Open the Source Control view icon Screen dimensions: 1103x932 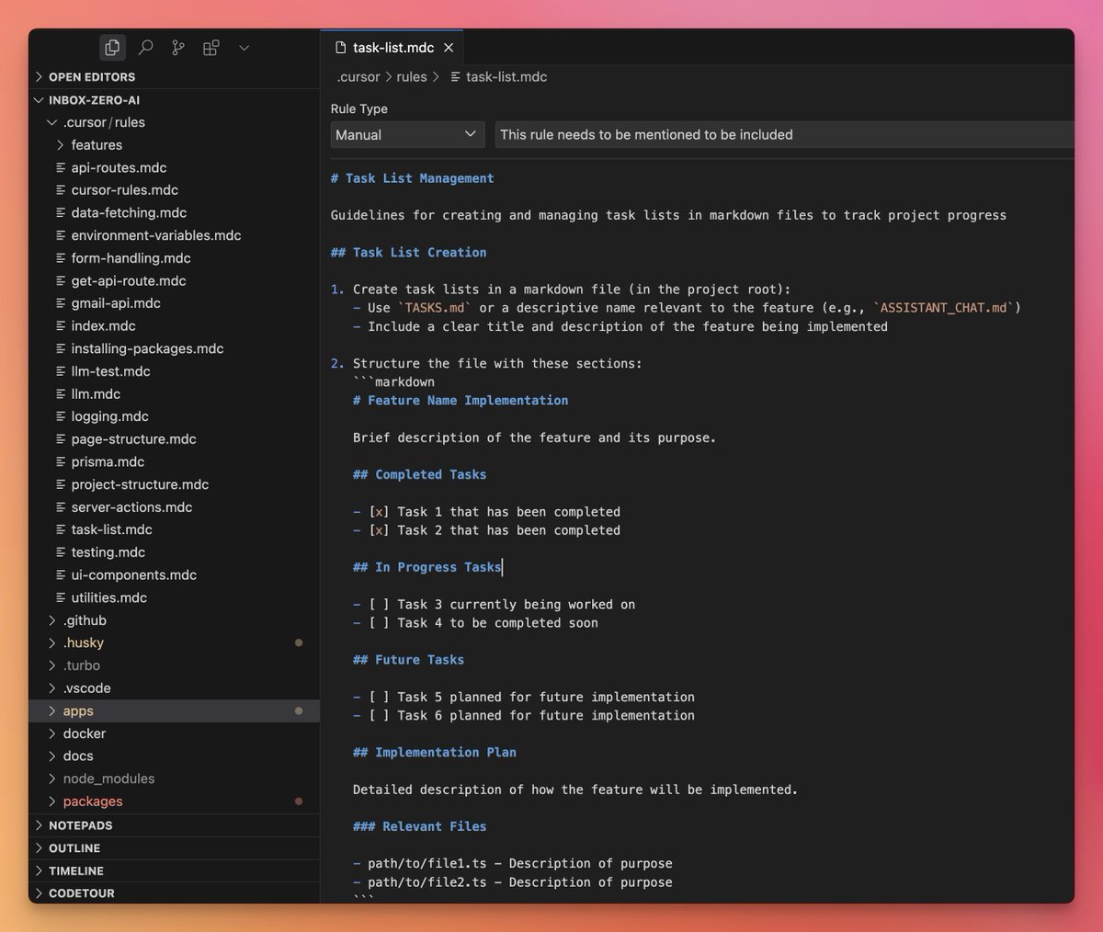(x=178, y=47)
